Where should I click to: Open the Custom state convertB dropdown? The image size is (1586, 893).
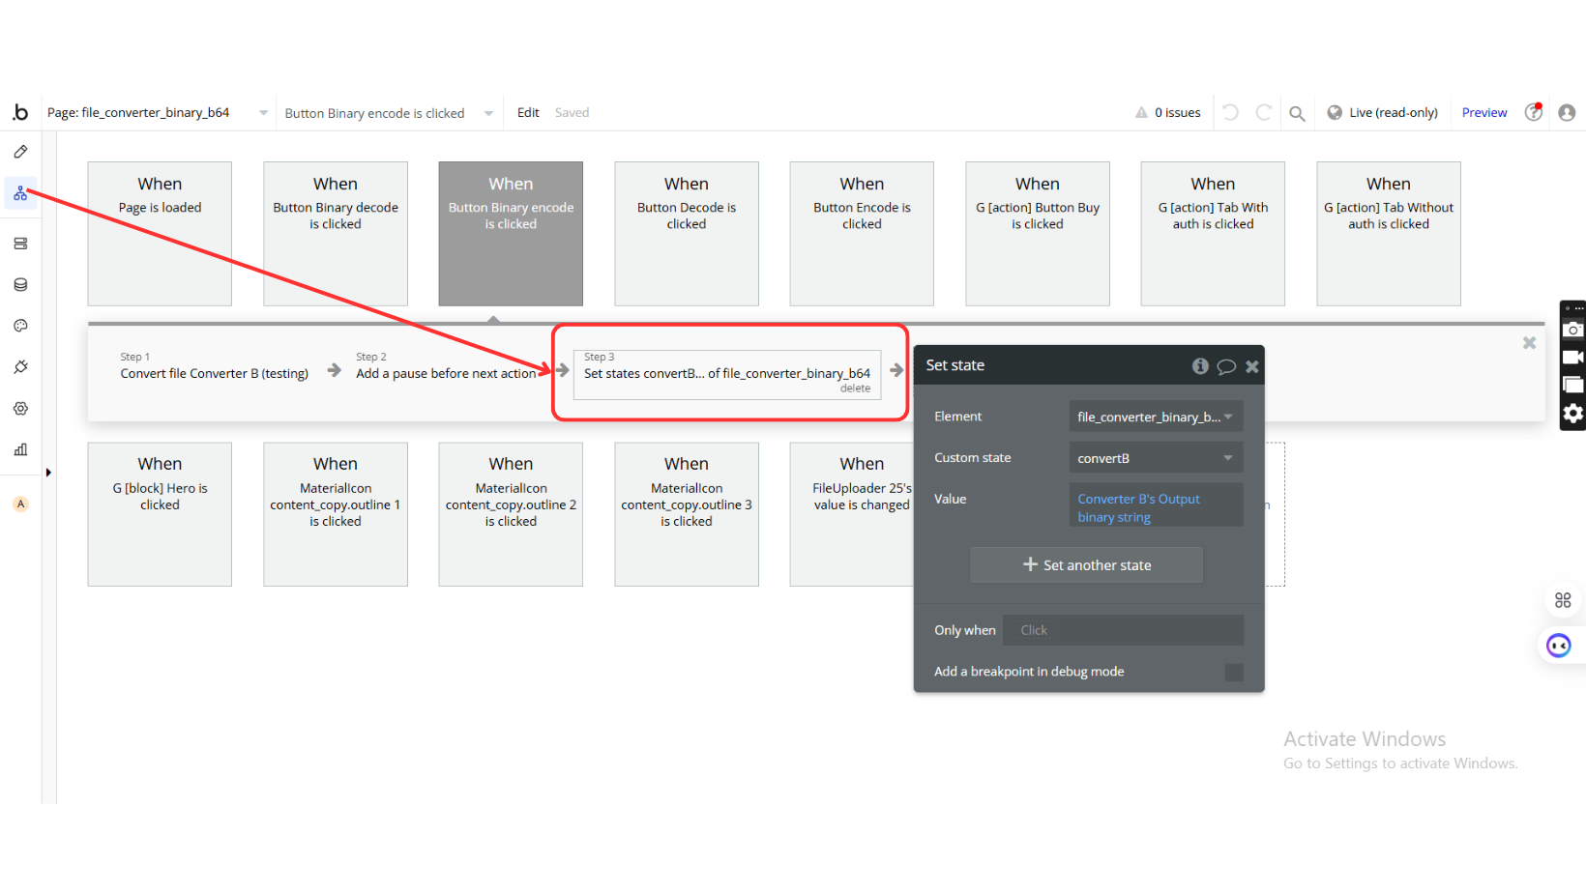click(x=1155, y=458)
